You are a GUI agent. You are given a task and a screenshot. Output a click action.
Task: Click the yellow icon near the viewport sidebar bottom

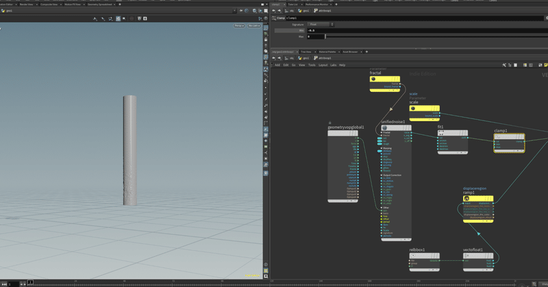pyautogui.click(x=266, y=271)
